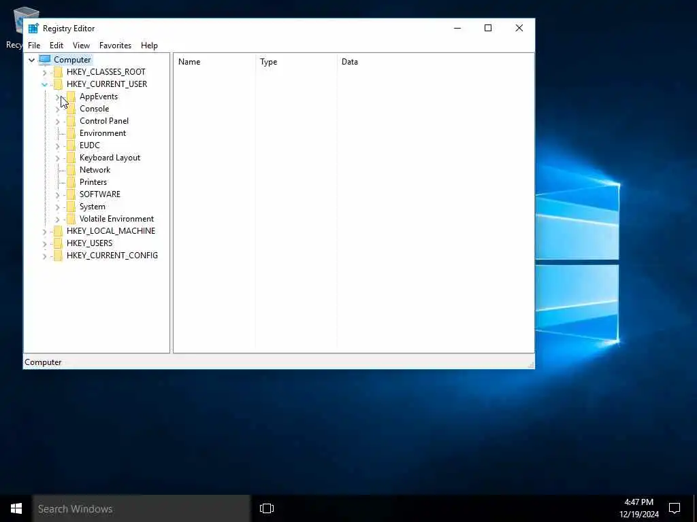Select the HKEY_CURRENT_CONFIG label
Image resolution: width=697 pixels, height=522 pixels.
[112, 256]
